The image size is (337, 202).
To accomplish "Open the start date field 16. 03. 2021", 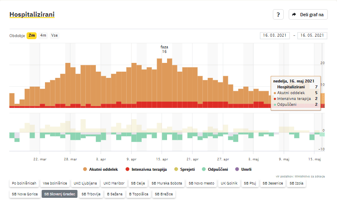I will [275, 36].
